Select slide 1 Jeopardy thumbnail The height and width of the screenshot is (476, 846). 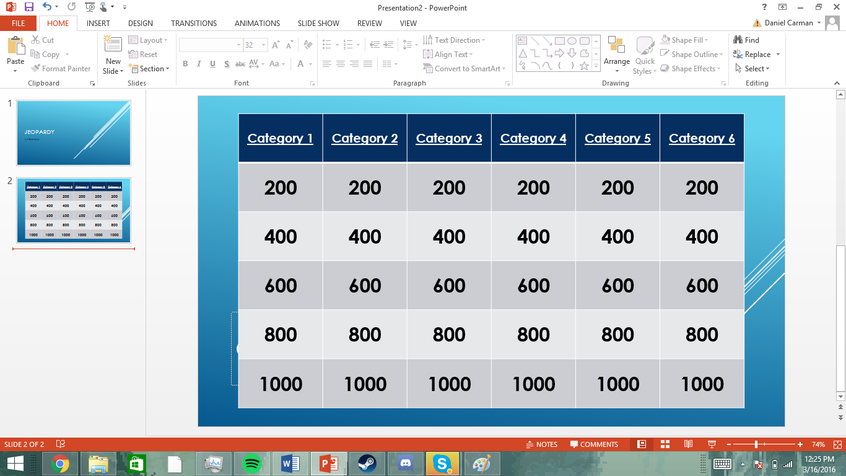(x=74, y=133)
